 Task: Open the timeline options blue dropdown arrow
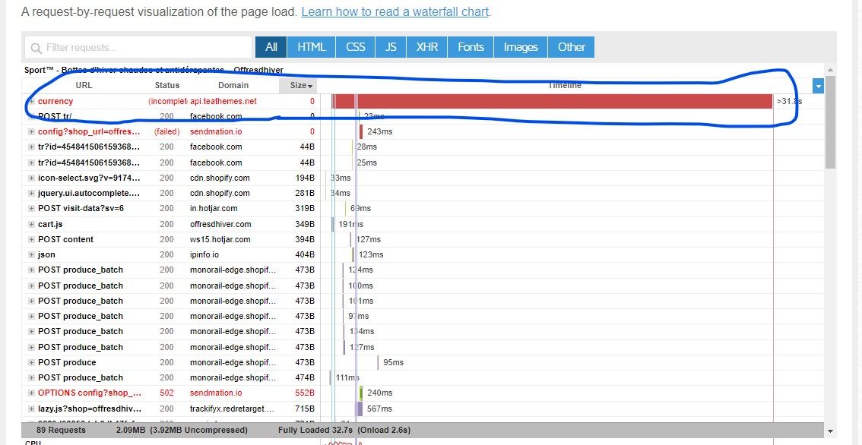tap(819, 87)
